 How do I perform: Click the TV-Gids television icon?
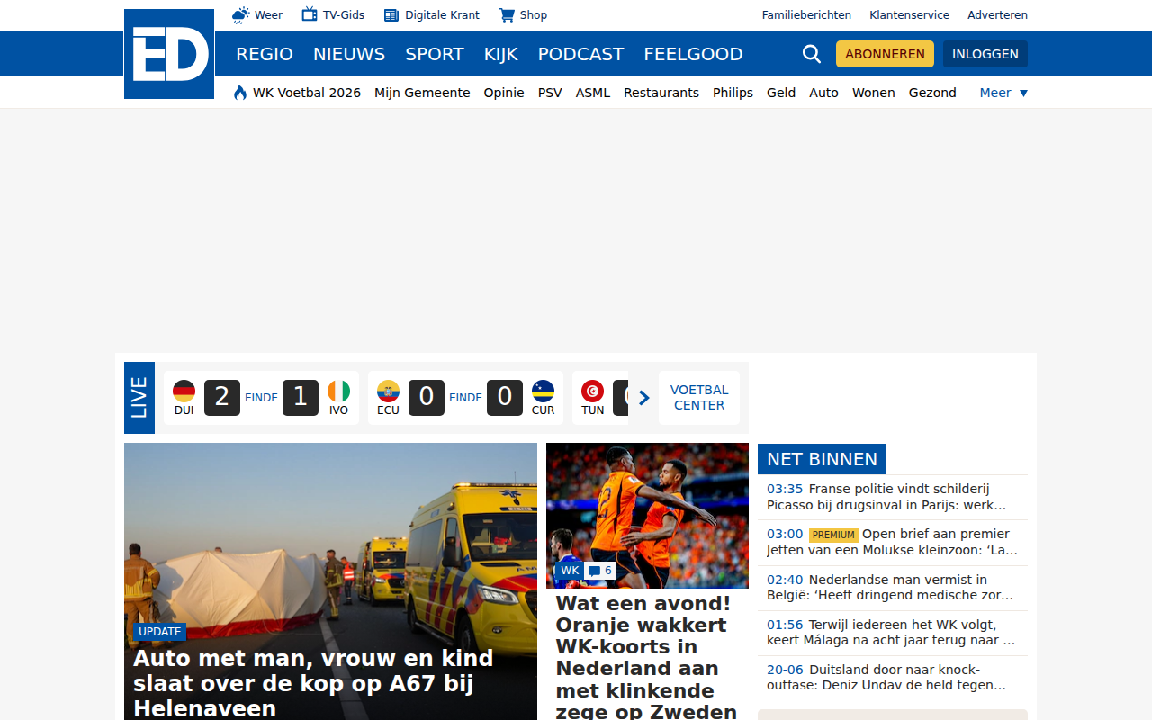(x=310, y=14)
